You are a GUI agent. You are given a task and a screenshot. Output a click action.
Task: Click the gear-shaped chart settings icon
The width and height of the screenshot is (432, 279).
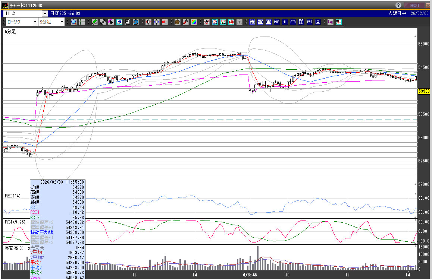tap(177, 22)
